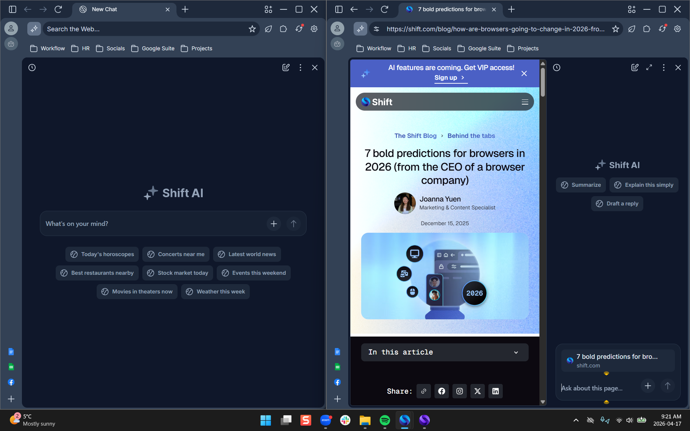This screenshot has height=431, width=690.
Task: Click leaf icon in left window toolbar
Action: (268, 29)
